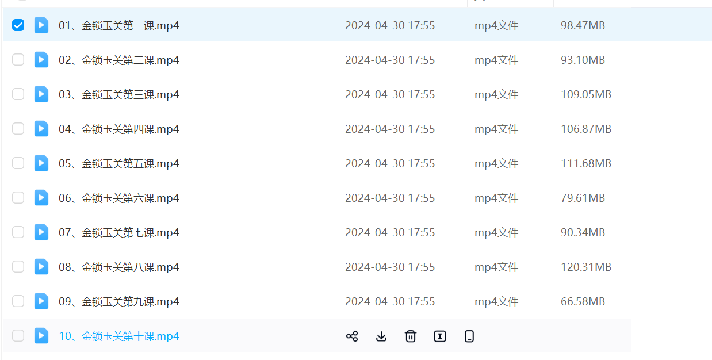Click the highlighted 10、金锁玉关第十课.mp4 link
The width and height of the screenshot is (712, 360).
point(119,336)
